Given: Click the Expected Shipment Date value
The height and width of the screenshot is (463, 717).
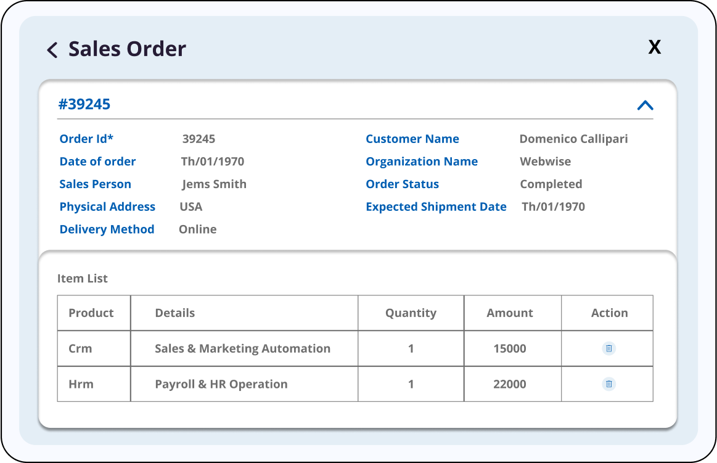Looking at the screenshot, I should coord(553,207).
